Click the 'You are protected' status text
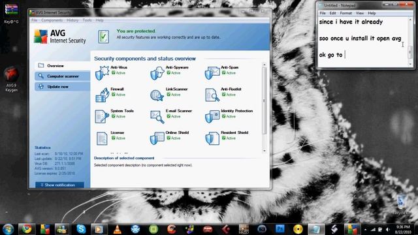 [x=136, y=31]
